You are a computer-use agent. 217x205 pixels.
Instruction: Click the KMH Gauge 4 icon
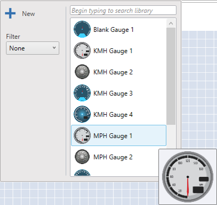pyautogui.click(x=82, y=114)
